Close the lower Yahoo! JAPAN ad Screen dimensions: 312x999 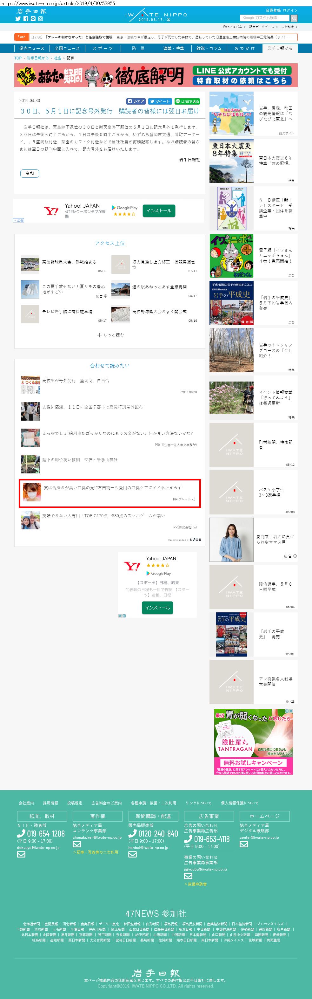pyautogui.click(x=120, y=616)
